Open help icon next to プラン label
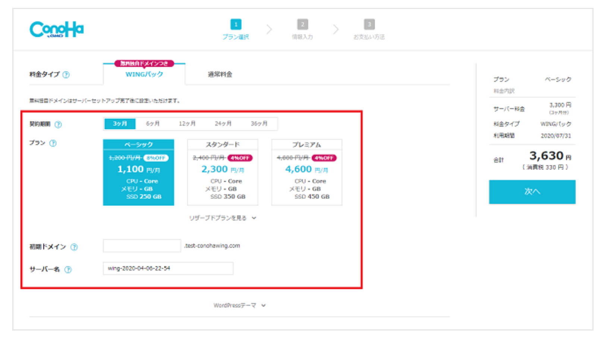 [x=53, y=143]
